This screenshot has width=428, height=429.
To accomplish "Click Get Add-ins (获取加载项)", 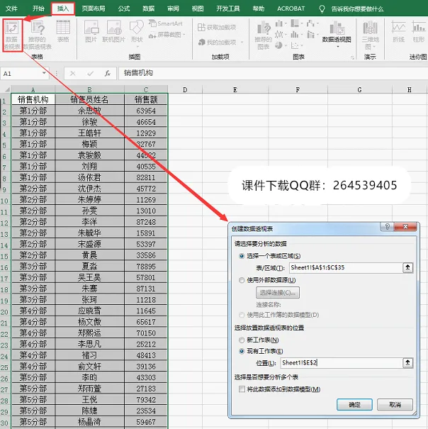I will (x=217, y=27).
